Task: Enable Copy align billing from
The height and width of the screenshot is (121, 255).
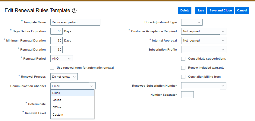Action: click(183, 77)
